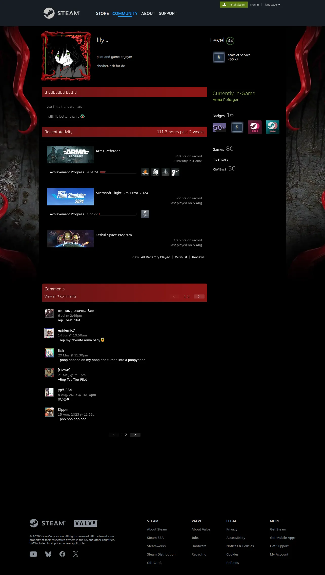View the third Arma Reforger achievement icon

click(x=166, y=172)
